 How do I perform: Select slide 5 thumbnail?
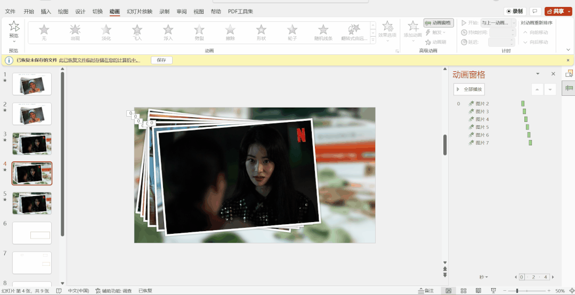tap(32, 203)
